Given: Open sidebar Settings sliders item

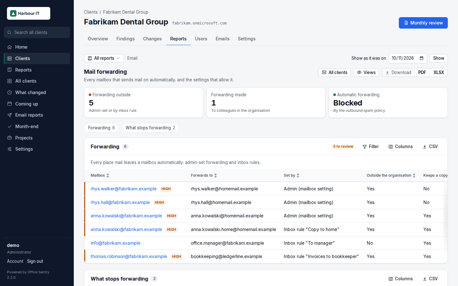Looking at the screenshot, I should [x=37, y=149].
